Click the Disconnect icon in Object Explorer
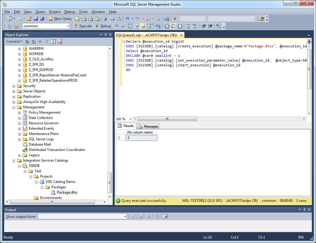The height and width of the screenshot is (243, 316). tap(34, 42)
